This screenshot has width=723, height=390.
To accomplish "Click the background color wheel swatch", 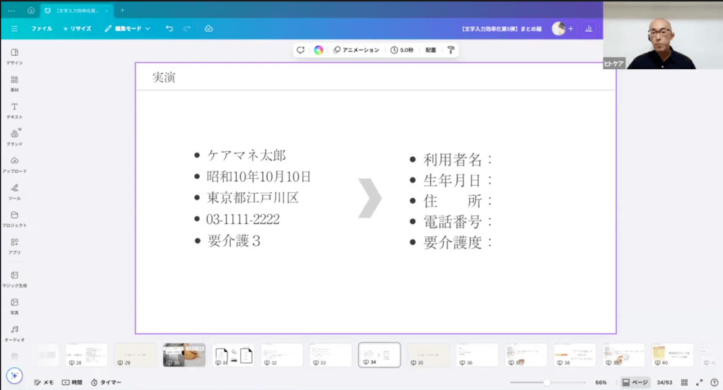I will [x=319, y=50].
